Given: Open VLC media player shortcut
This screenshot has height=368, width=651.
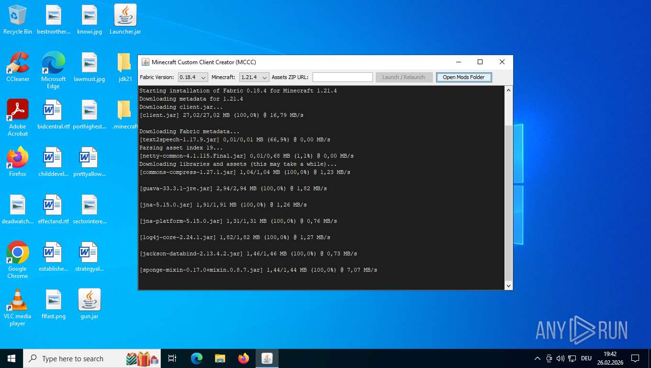Looking at the screenshot, I should click(18, 307).
